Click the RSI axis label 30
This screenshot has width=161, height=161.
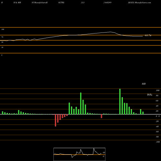tap(2, 47)
